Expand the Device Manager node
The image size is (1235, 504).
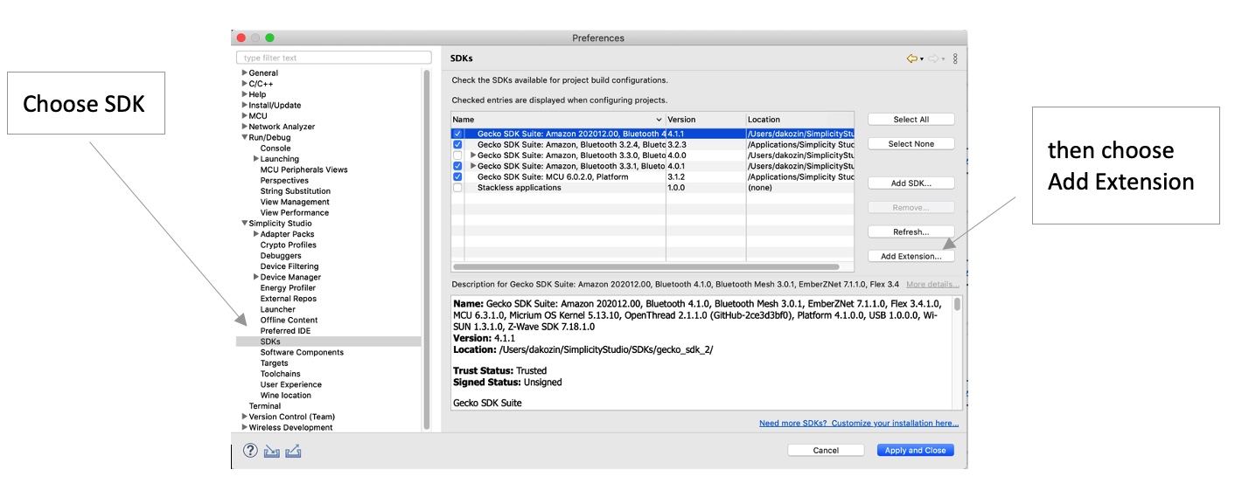[x=255, y=277]
